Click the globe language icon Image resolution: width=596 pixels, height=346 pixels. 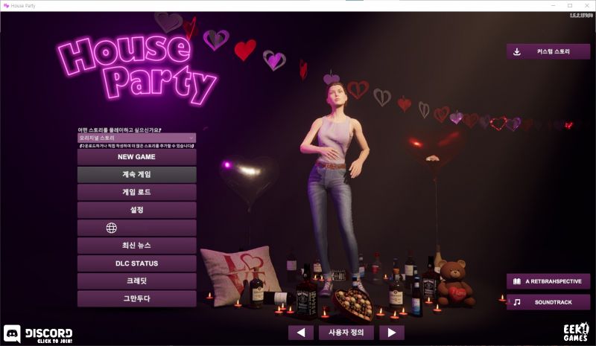click(x=112, y=228)
